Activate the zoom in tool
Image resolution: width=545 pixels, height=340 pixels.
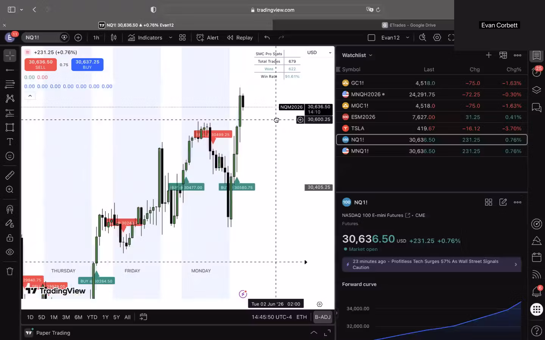[x=10, y=189]
